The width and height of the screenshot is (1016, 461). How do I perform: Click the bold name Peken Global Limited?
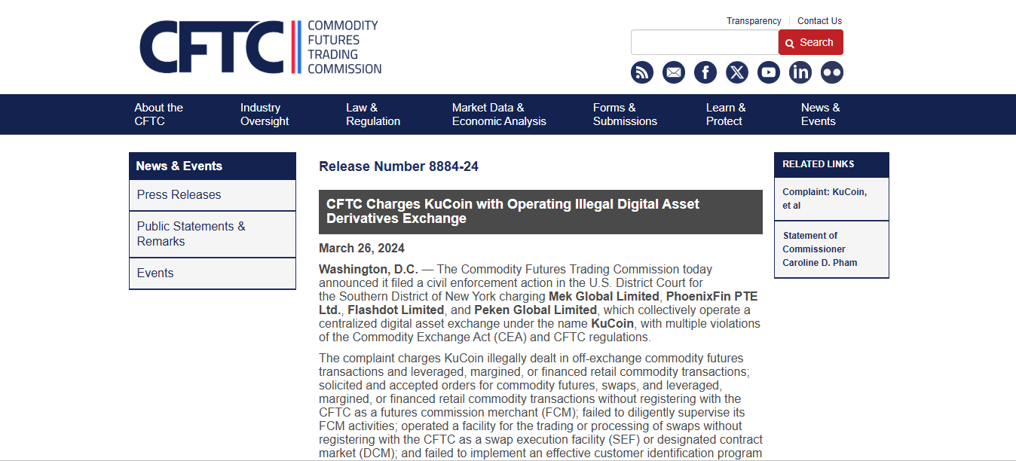tap(535, 310)
